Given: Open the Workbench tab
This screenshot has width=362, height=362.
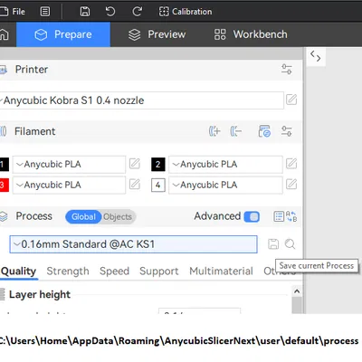Looking at the screenshot, I should (251, 34).
